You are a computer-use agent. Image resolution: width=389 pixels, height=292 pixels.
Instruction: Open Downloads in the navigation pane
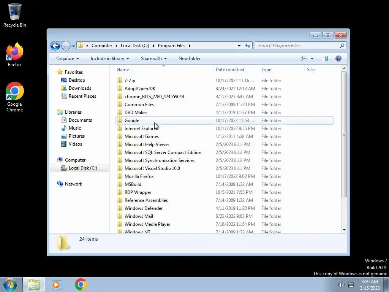click(80, 88)
